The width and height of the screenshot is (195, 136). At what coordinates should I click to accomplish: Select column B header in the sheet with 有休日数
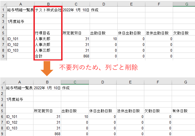47,82
